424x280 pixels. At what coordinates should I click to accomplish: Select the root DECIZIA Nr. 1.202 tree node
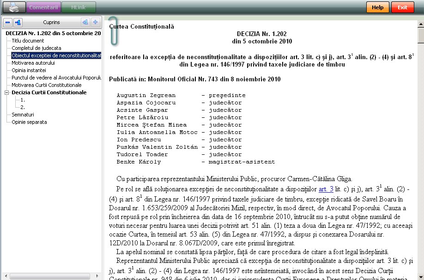(x=53, y=33)
